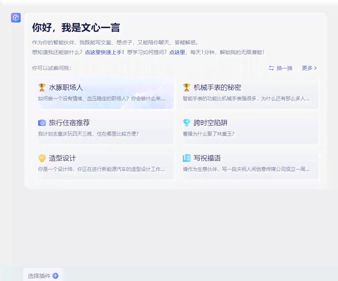This screenshot has height=281, width=338.
Task: Follow the 点这里 link about asking questions
Action: (177, 52)
